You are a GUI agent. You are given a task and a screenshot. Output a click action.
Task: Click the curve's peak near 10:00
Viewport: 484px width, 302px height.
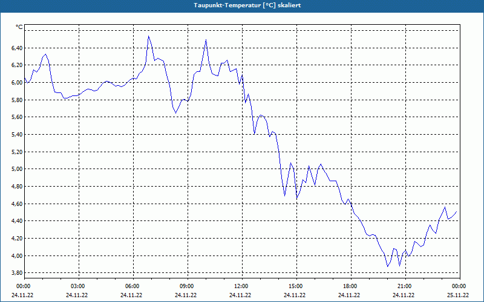[x=206, y=40]
